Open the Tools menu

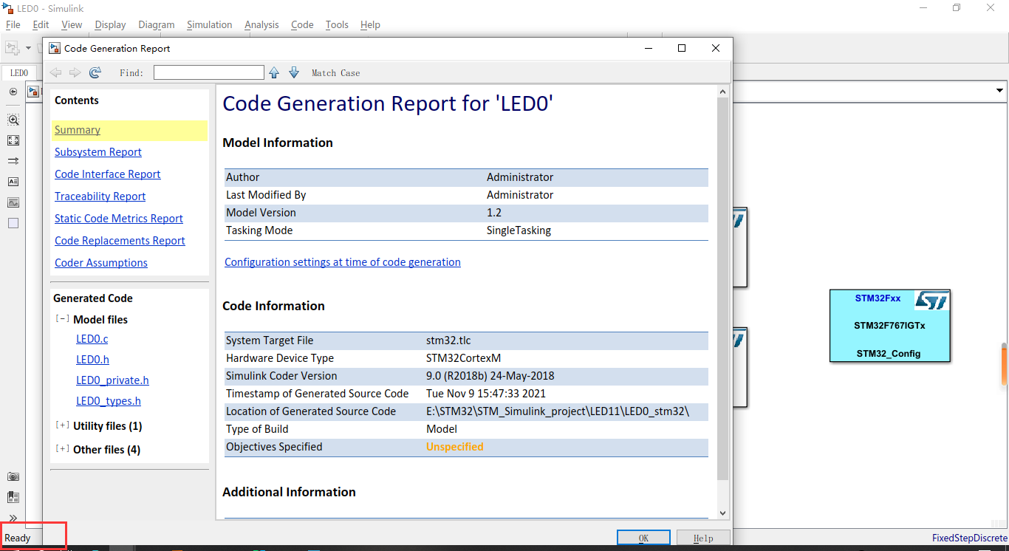coord(337,24)
